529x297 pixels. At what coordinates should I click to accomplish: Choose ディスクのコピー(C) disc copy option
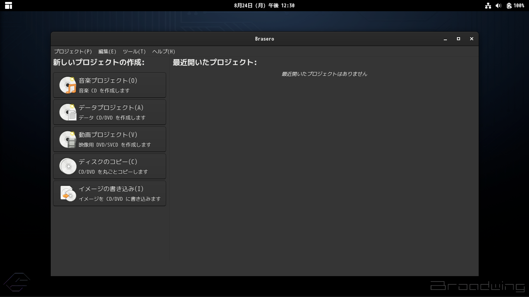point(110,166)
